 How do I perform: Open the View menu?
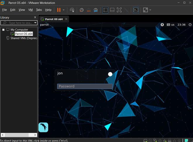tap(22, 10)
